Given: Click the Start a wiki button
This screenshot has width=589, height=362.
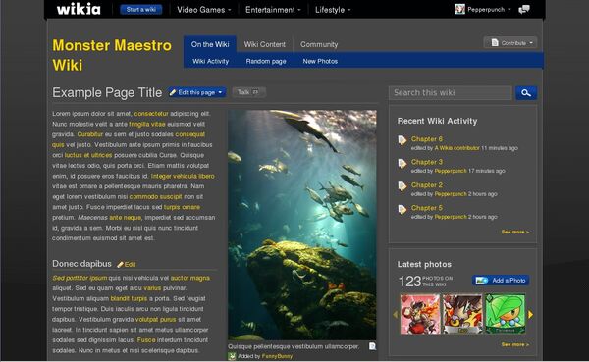Looking at the screenshot, I should click(141, 10).
